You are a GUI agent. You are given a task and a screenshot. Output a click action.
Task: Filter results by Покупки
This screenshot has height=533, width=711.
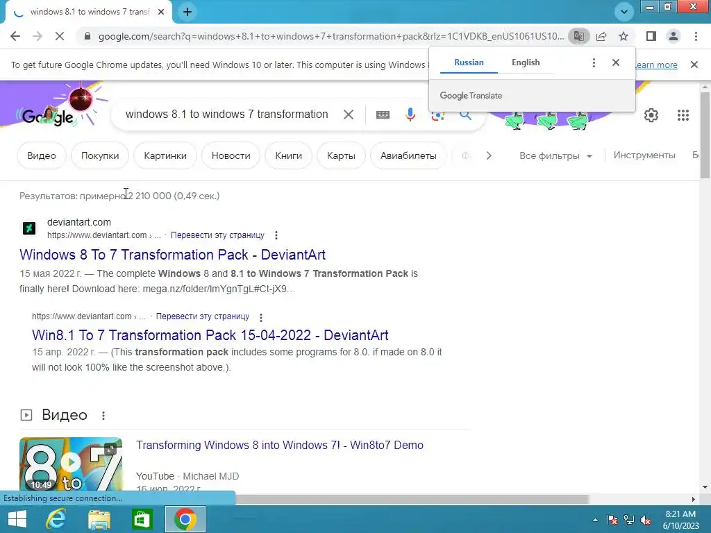click(100, 155)
